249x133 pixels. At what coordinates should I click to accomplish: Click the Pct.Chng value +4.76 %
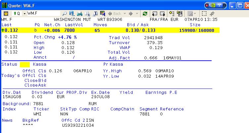(67, 37)
